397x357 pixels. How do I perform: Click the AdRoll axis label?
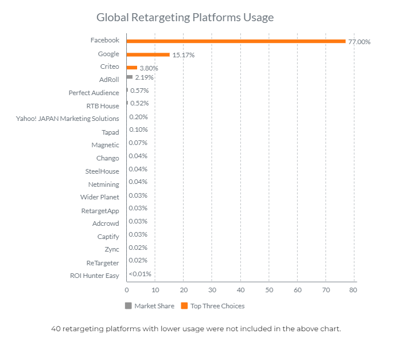[x=109, y=80]
